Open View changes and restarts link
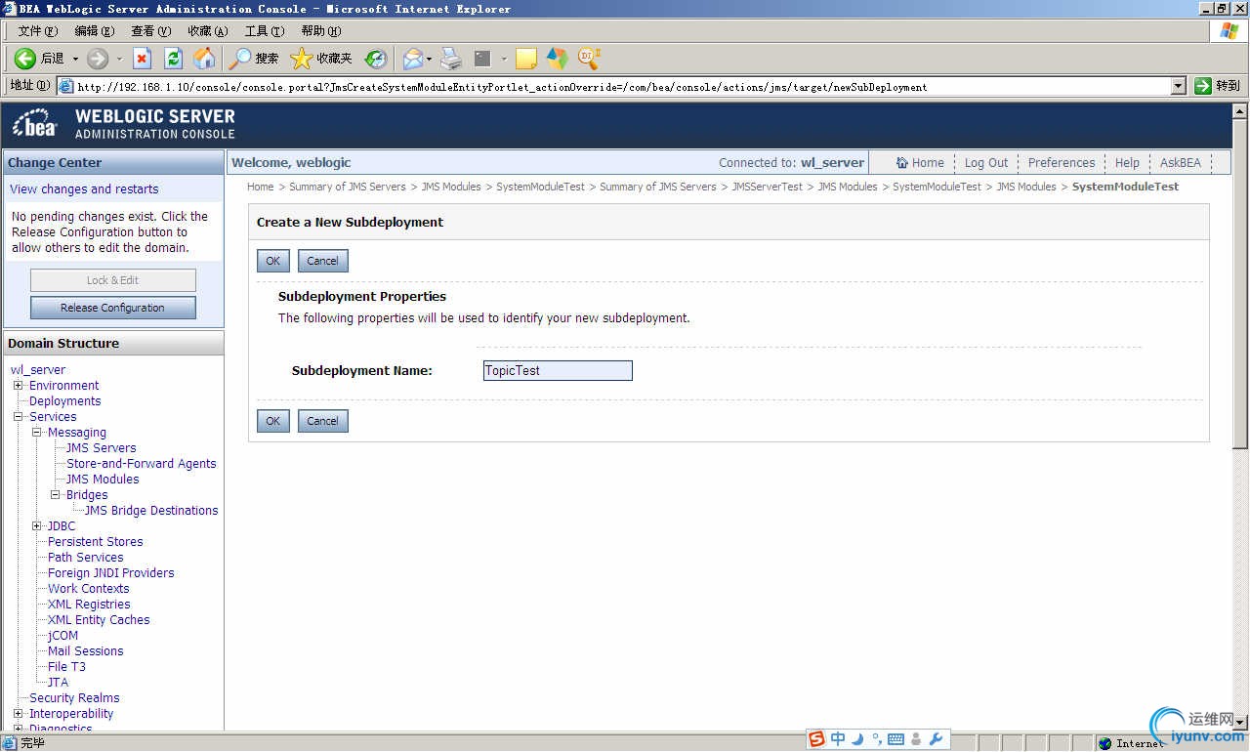Viewport: 1250px width, 752px height. (84, 188)
